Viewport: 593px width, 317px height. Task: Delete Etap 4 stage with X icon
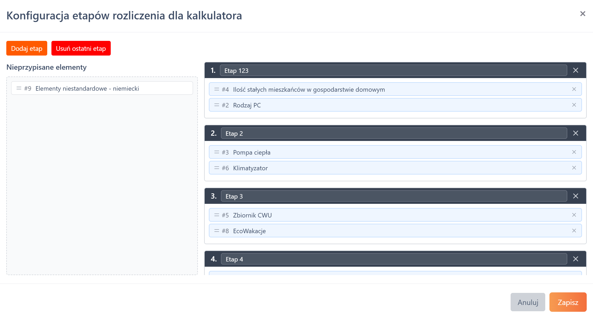(575, 259)
